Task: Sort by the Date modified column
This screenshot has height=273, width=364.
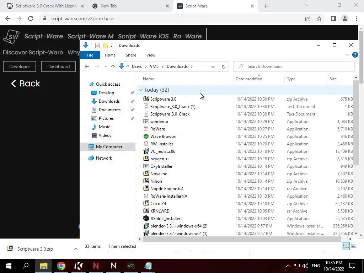Action: (x=249, y=79)
